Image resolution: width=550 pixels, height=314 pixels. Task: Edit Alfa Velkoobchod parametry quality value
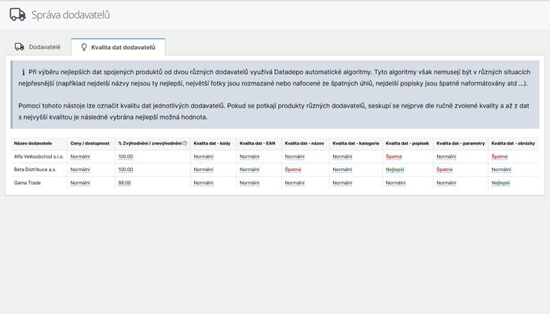(x=446, y=157)
